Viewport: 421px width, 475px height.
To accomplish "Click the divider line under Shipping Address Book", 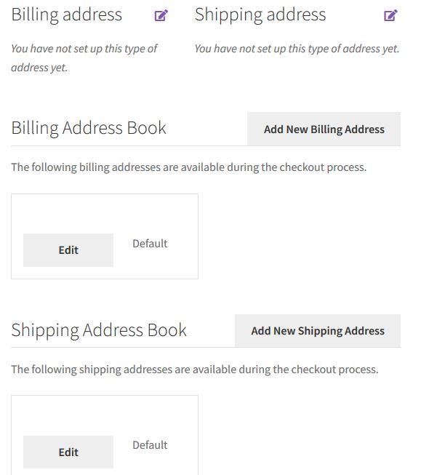I will pos(123,348).
